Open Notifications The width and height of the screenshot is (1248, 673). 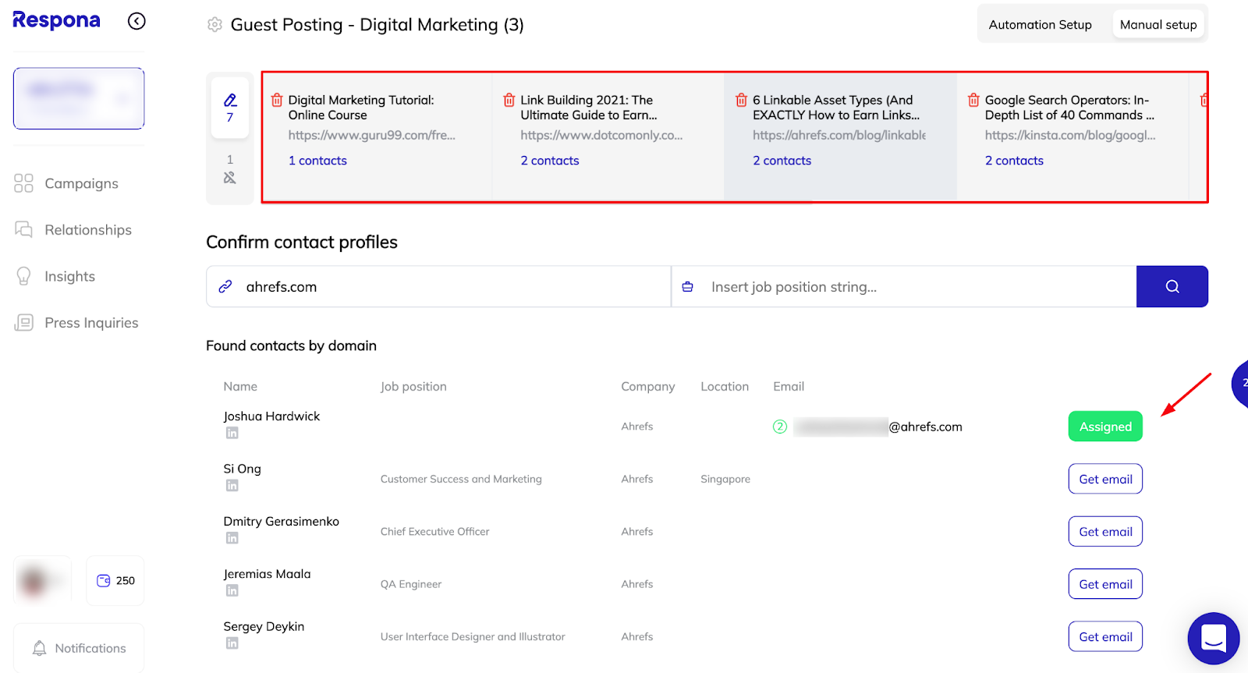tap(79, 648)
